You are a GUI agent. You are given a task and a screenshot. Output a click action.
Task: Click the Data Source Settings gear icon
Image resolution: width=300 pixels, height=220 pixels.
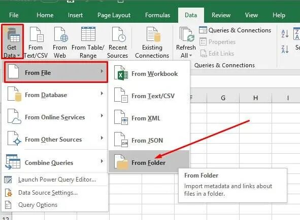[x=9, y=193]
